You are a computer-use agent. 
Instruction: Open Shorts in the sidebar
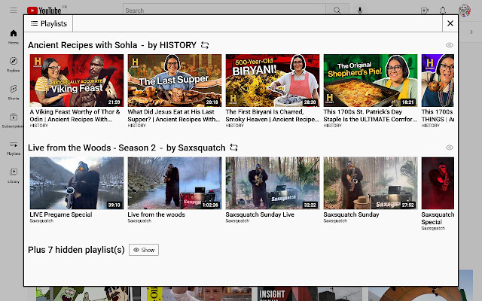click(14, 92)
